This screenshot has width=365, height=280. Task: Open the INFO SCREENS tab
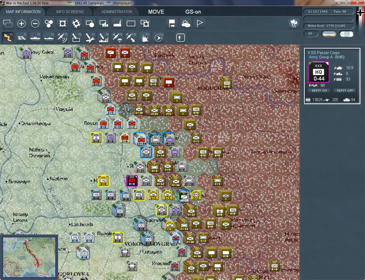pos(70,12)
